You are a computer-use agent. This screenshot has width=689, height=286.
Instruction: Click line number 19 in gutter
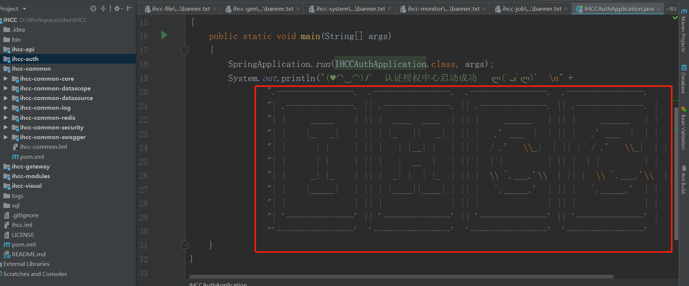144,78
